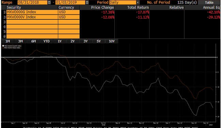Select the 3M time range tab

tap(20, 41)
